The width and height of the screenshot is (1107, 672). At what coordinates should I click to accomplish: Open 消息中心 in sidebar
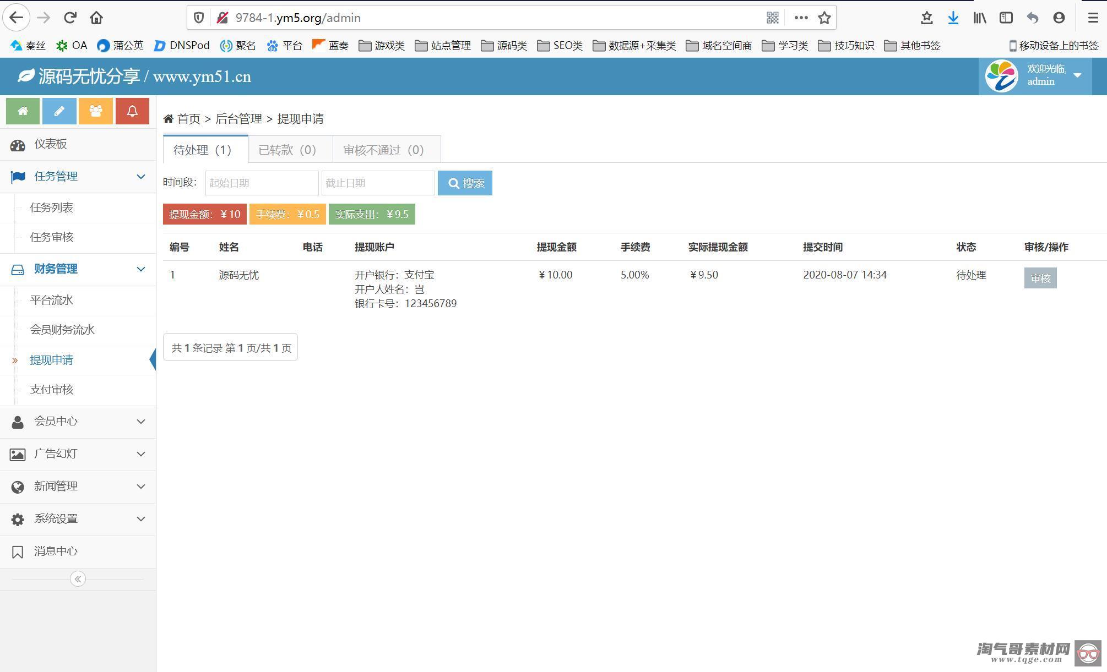click(78, 551)
